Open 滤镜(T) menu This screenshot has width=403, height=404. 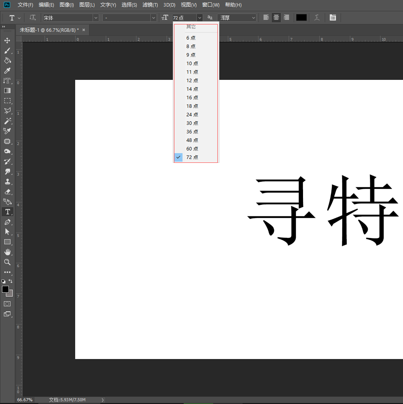click(150, 5)
